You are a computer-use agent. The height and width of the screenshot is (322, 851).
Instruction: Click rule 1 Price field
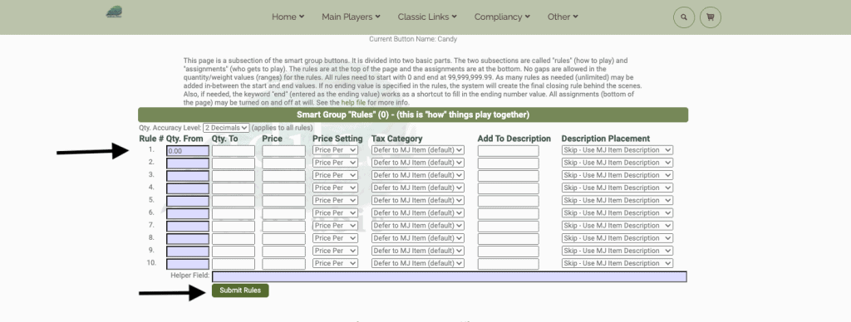pyautogui.click(x=284, y=151)
